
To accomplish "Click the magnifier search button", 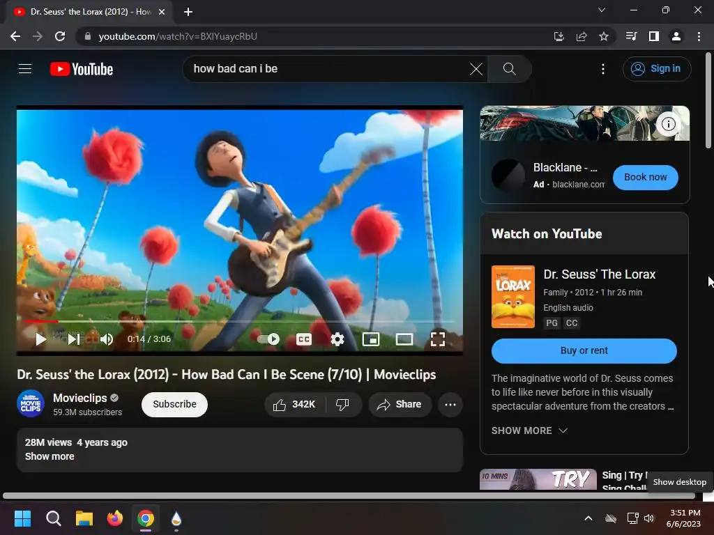I will point(509,69).
